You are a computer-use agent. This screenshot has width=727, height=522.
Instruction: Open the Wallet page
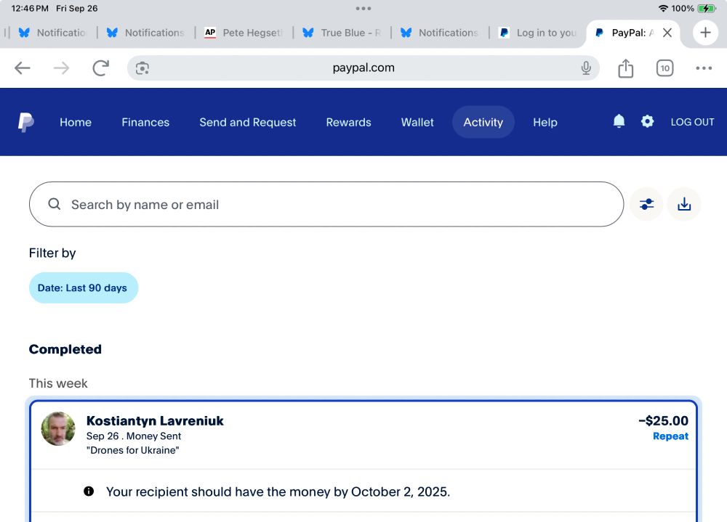pos(417,122)
